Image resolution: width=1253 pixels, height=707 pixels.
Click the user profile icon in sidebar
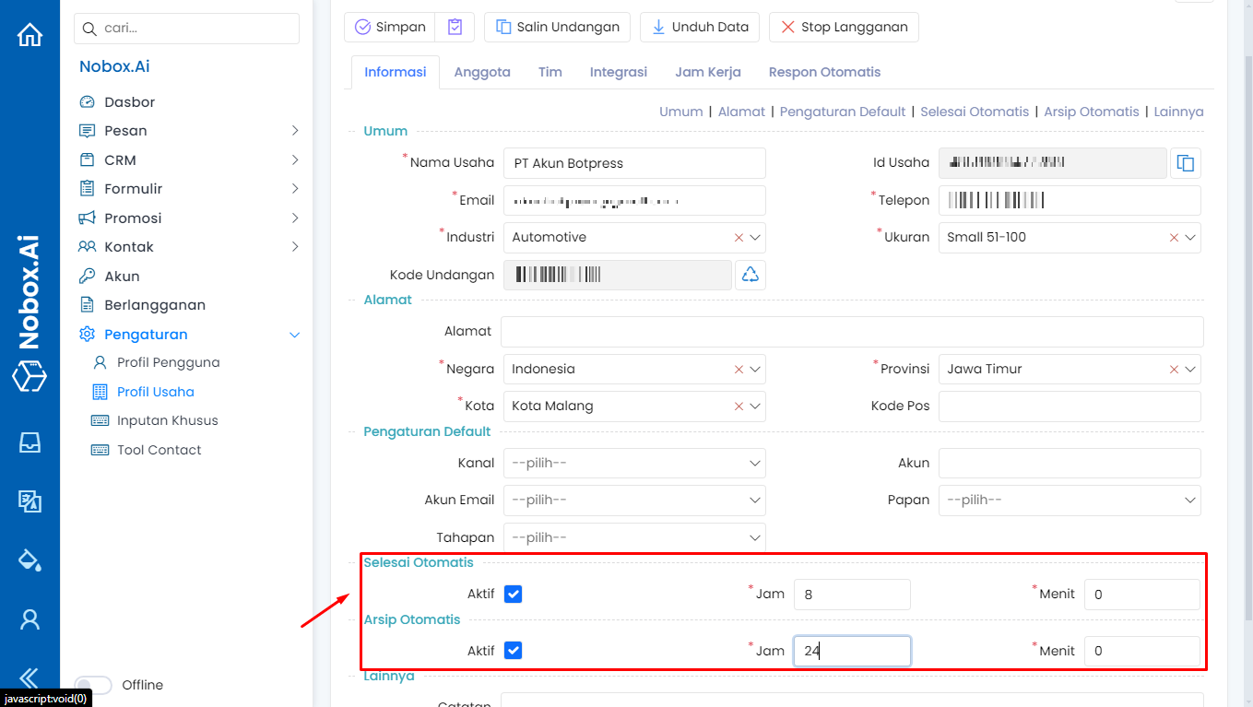[30, 619]
